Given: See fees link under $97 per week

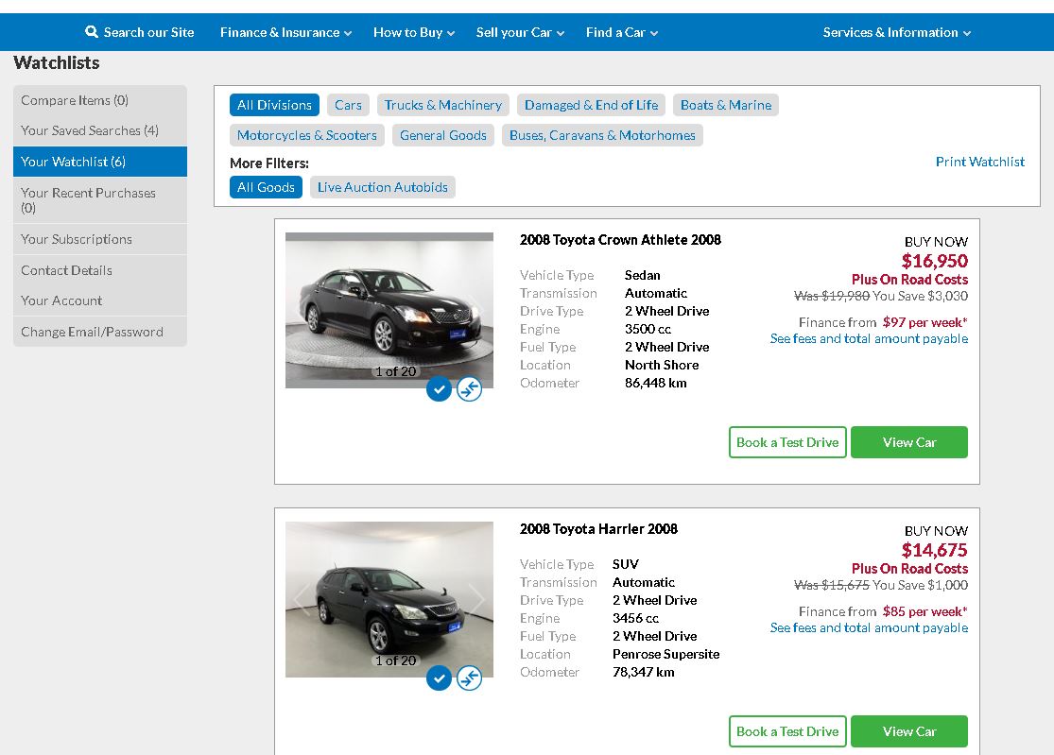Looking at the screenshot, I should [x=869, y=338].
